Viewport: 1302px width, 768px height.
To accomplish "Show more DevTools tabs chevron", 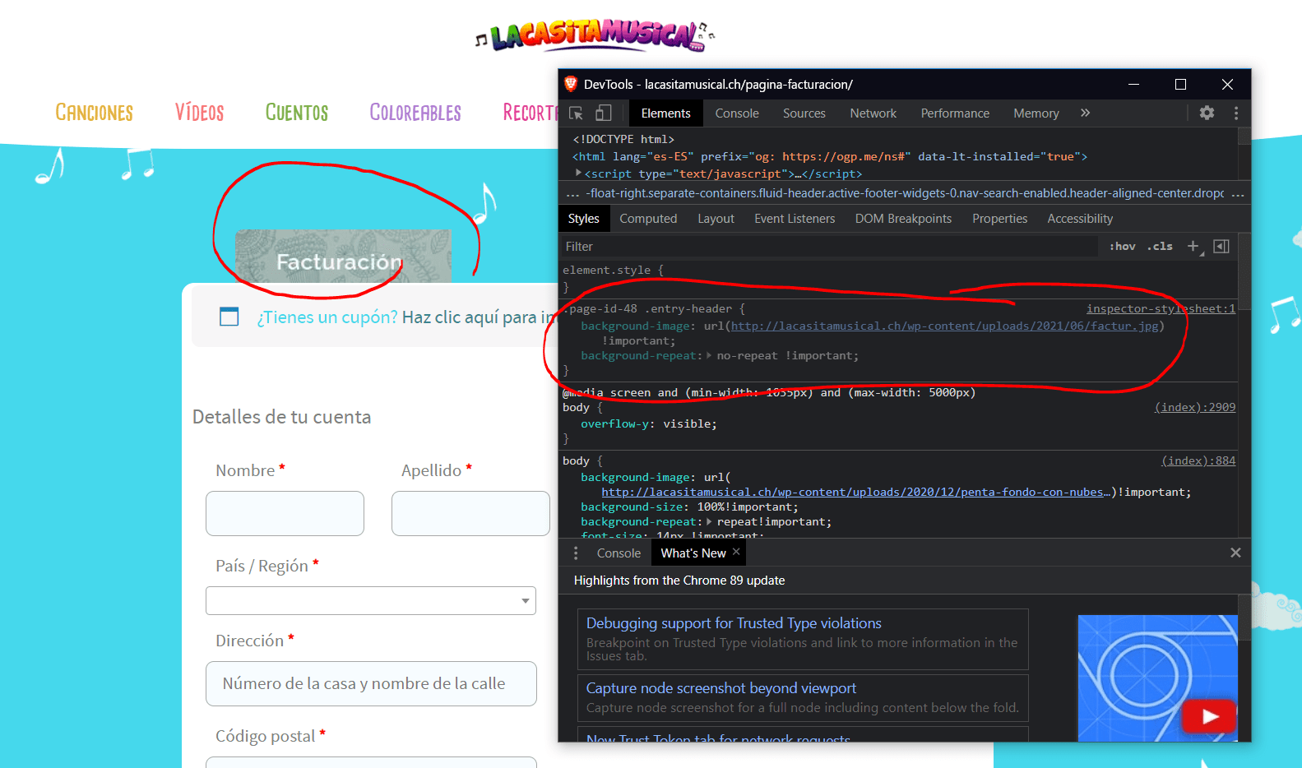I will tap(1086, 113).
